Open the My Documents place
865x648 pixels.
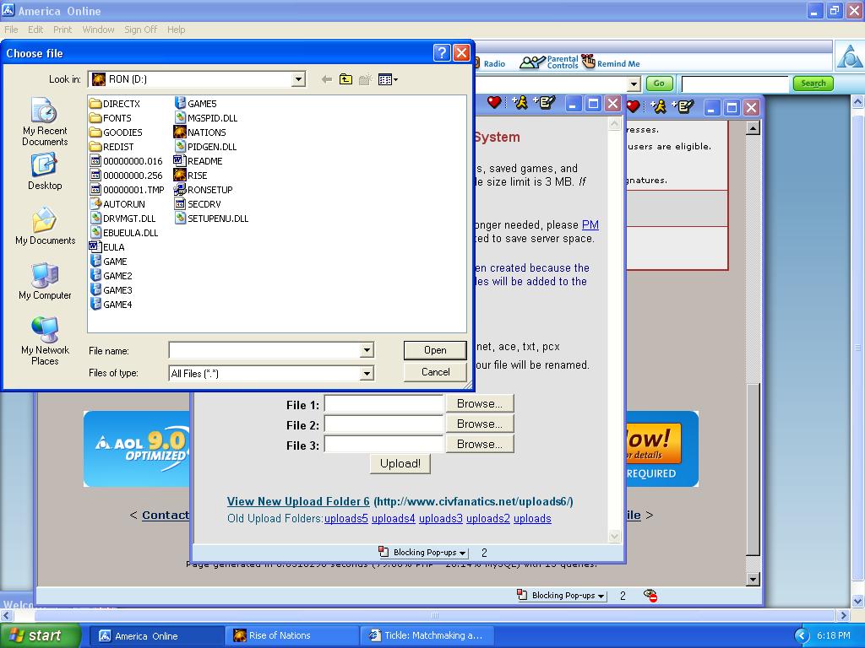[45, 226]
